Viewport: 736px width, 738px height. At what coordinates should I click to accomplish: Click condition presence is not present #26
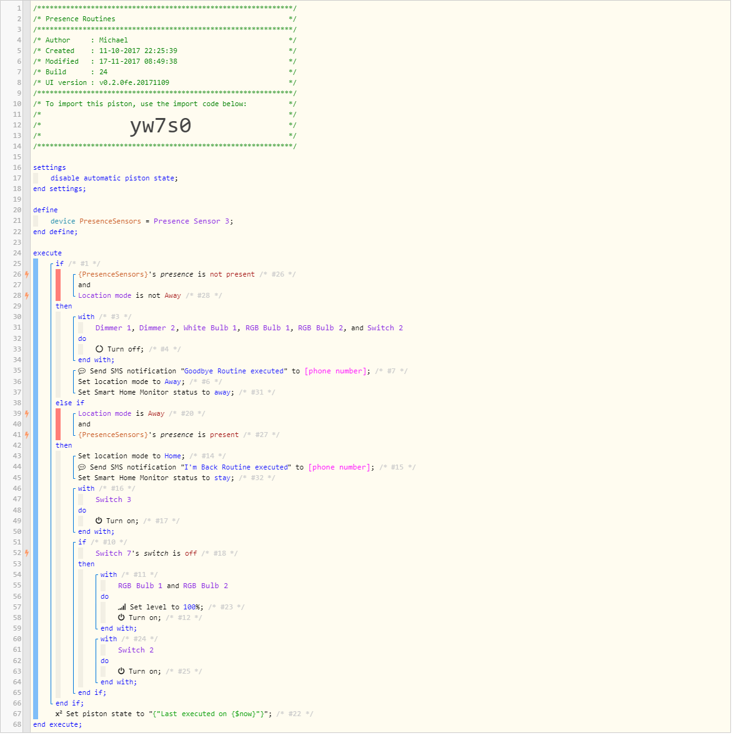point(166,275)
